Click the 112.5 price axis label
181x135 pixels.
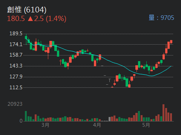pyautogui.click(x=16, y=87)
